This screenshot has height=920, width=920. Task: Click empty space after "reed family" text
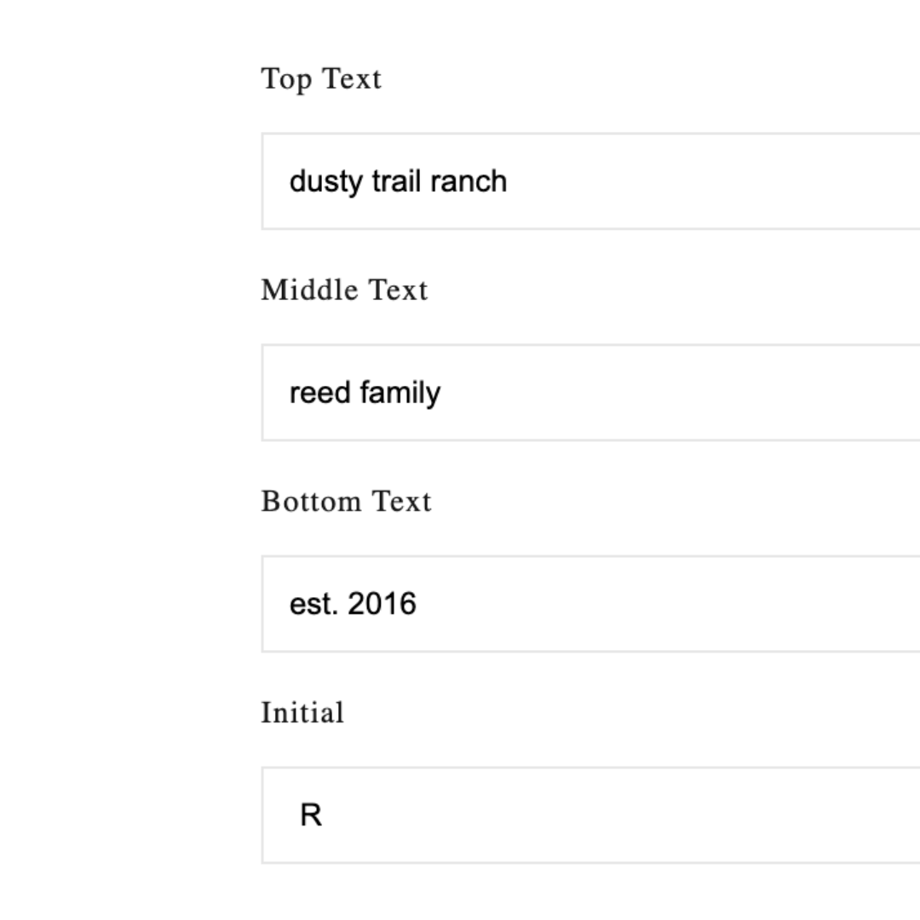point(681,393)
